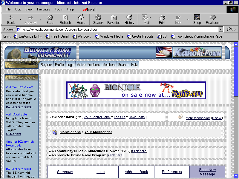239x179 pixels.
Task: Click the Stop loading icon
Action: (x=50, y=19)
